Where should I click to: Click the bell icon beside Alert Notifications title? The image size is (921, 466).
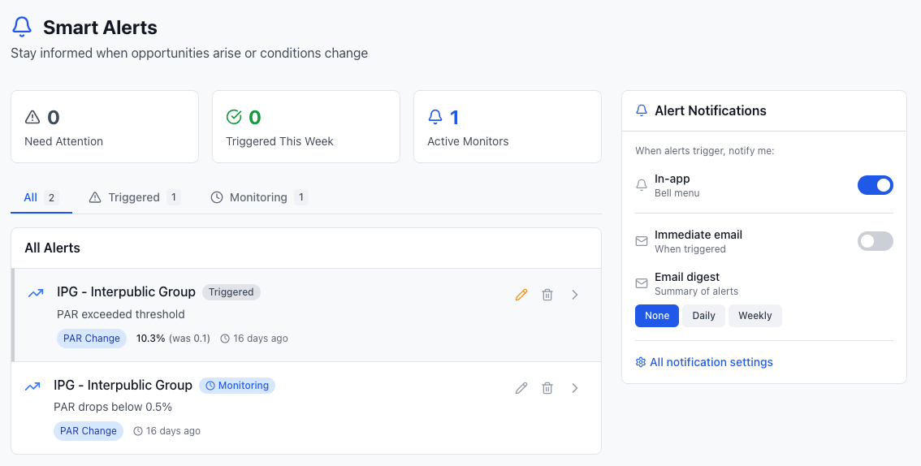coord(642,110)
